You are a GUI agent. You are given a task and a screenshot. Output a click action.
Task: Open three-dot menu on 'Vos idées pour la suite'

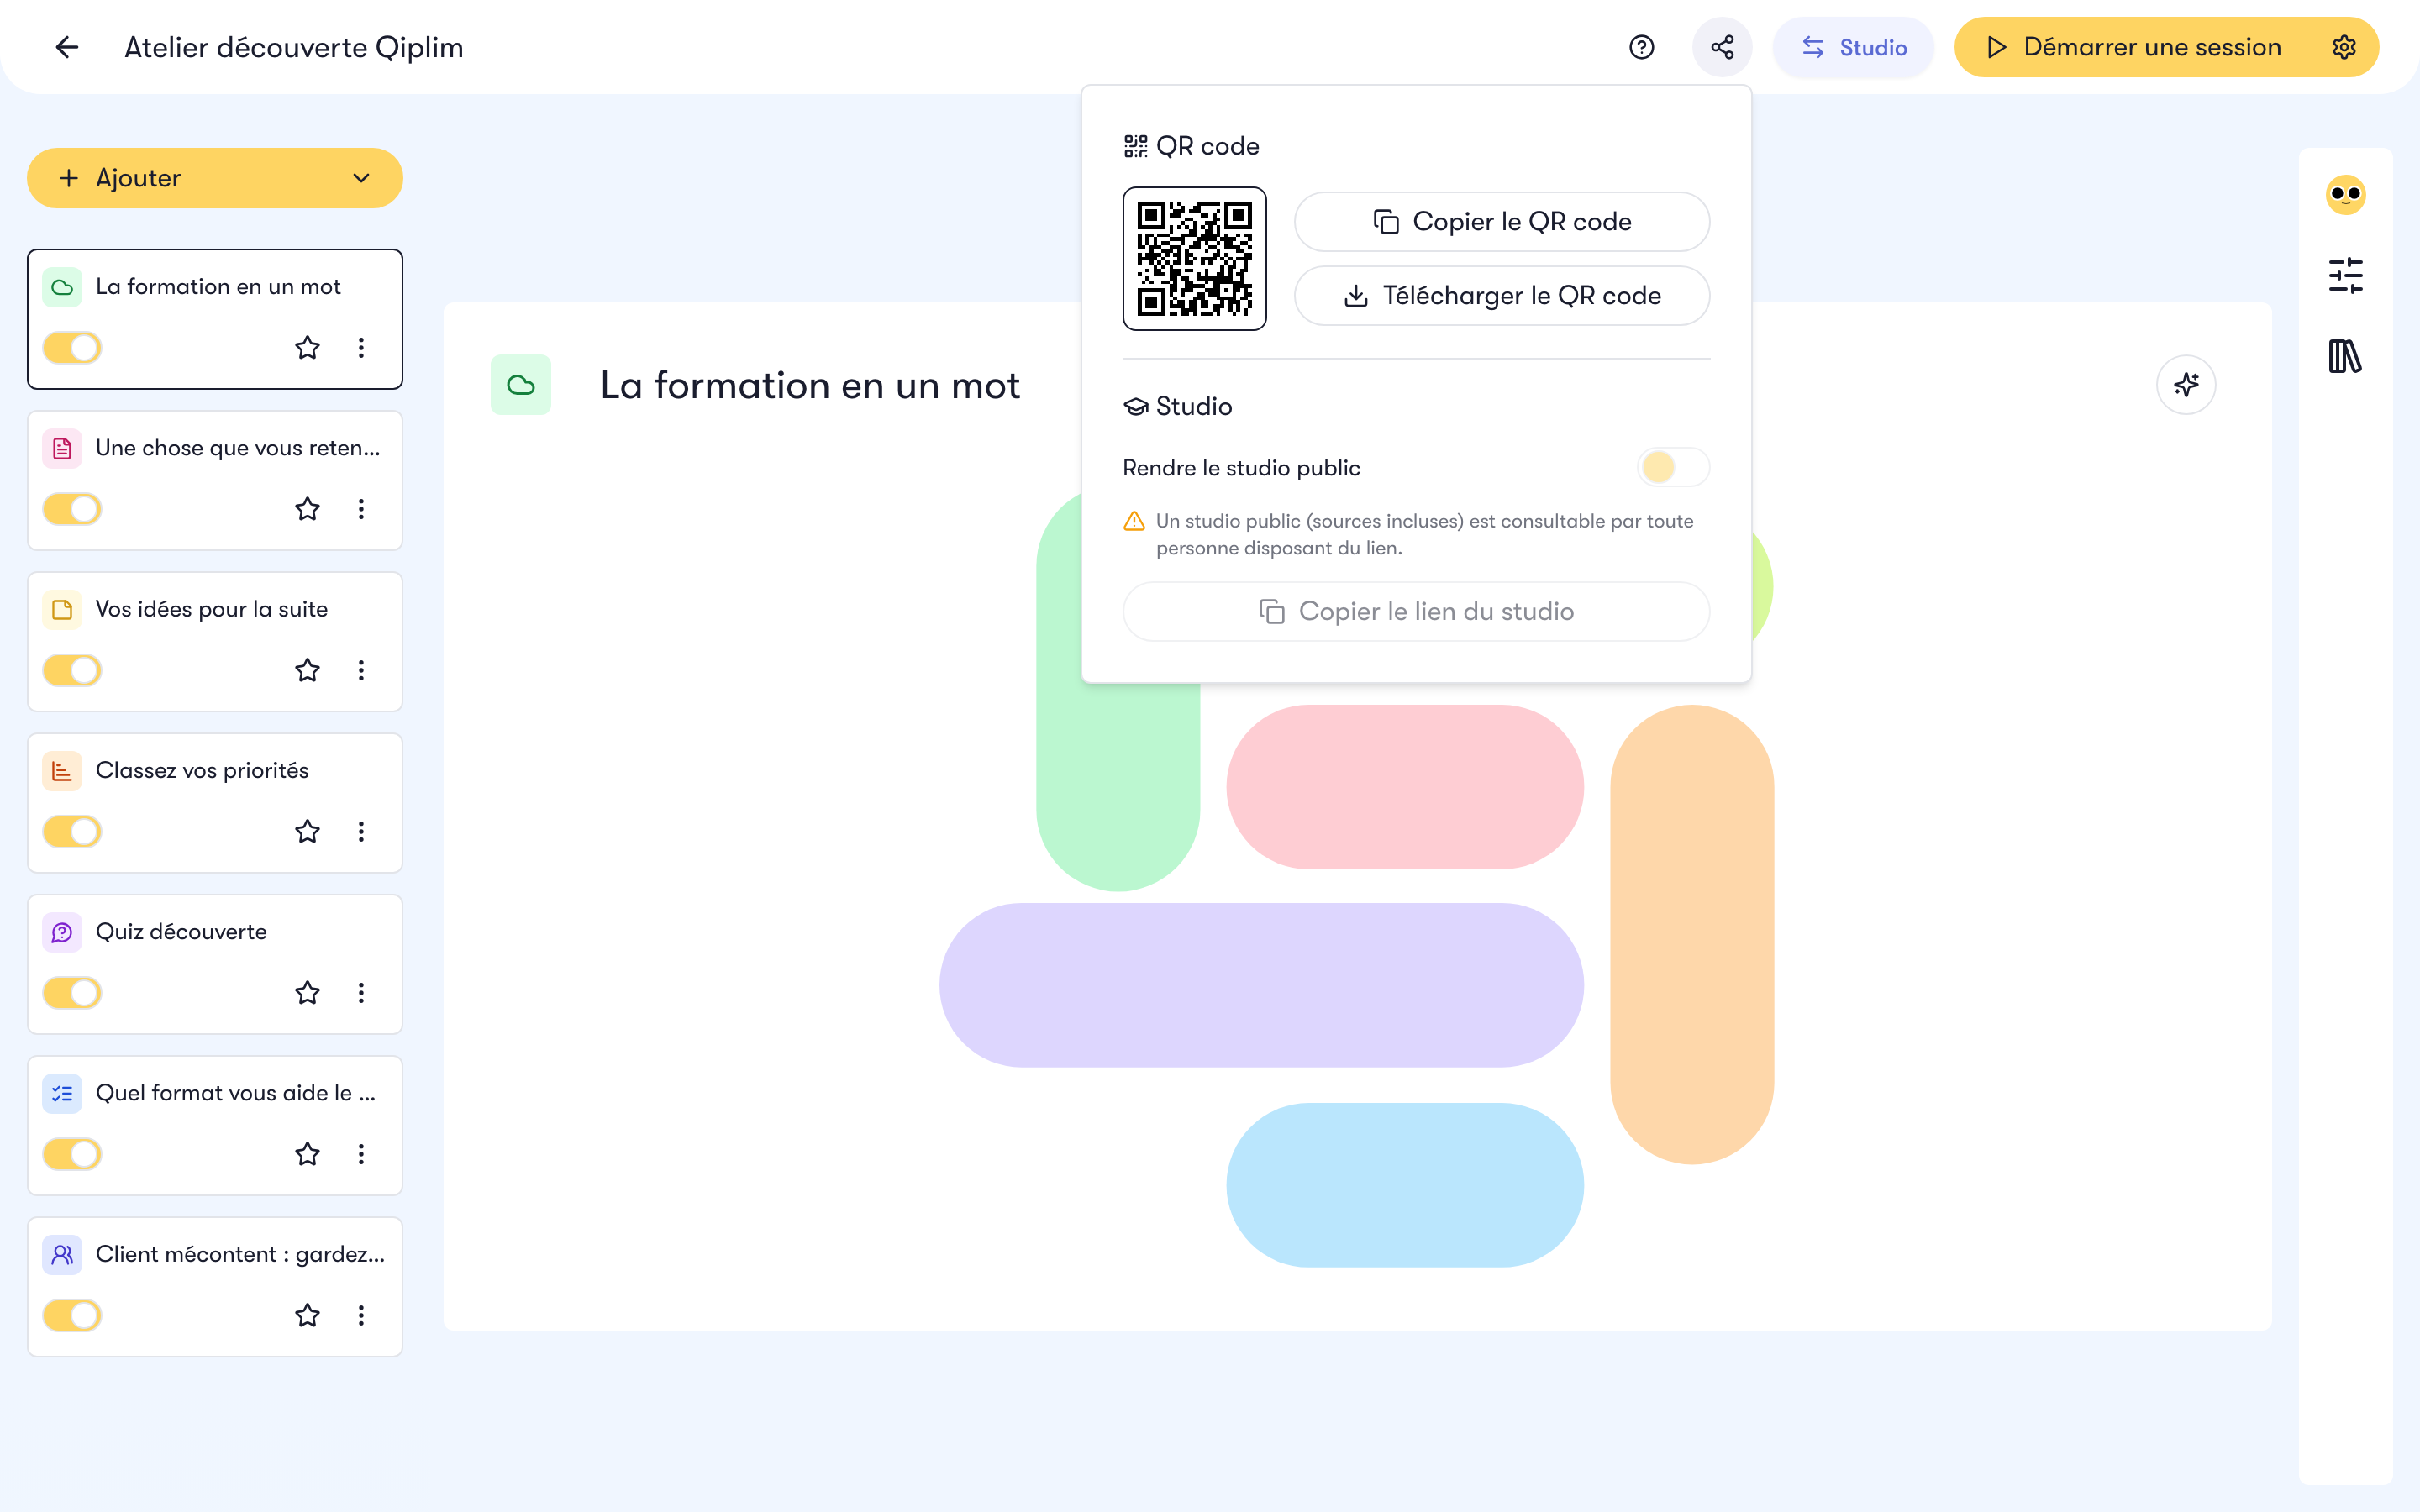pyautogui.click(x=361, y=670)
